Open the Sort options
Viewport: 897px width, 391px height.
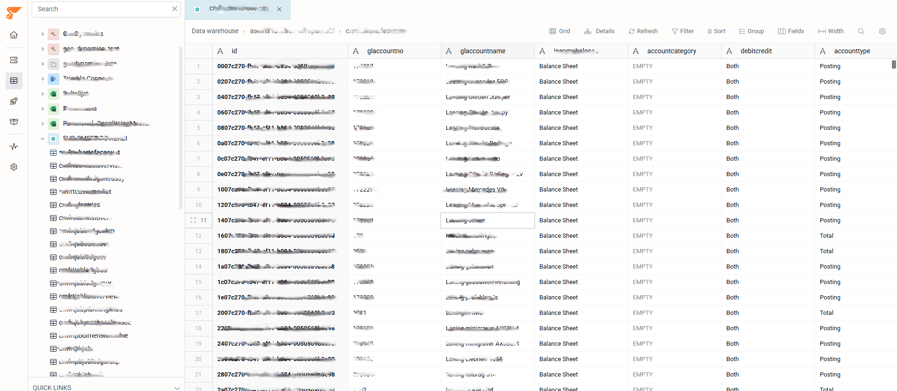tap(716, 31)
